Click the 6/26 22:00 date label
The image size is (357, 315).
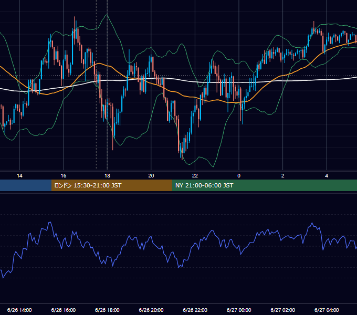pos(195,310)
